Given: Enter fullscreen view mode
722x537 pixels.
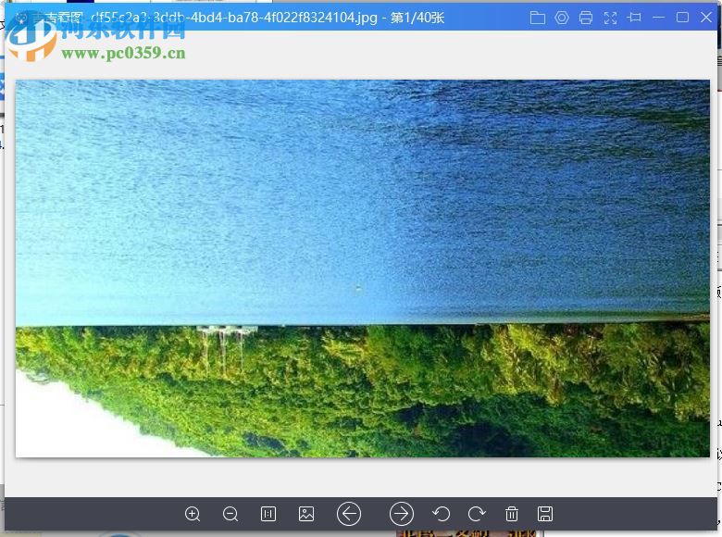Looking at the screenshot, I should [x=610, y=18].
